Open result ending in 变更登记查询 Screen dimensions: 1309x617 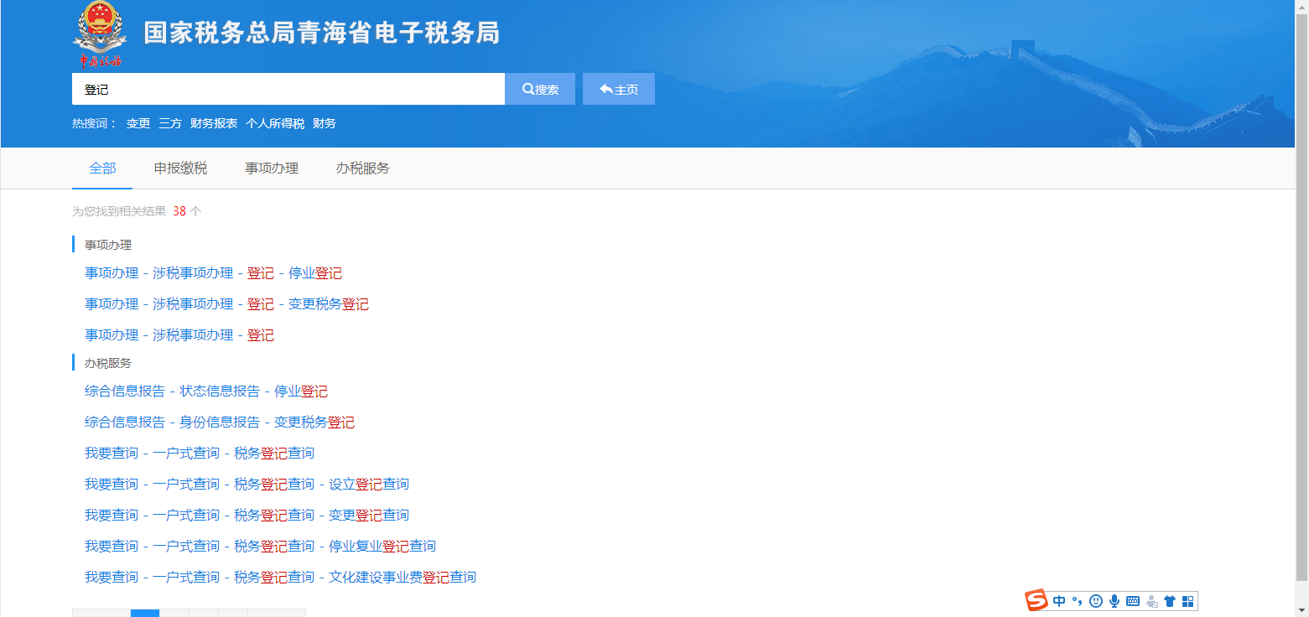247,516
